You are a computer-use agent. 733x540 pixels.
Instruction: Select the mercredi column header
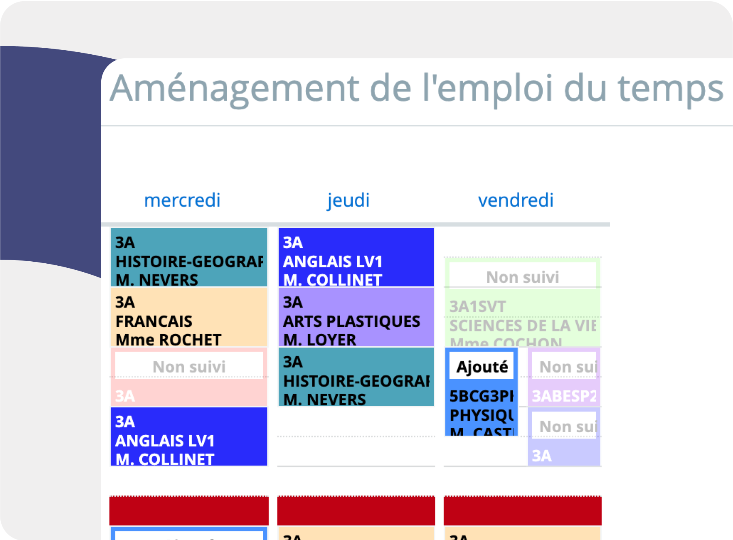click(182, 200)
